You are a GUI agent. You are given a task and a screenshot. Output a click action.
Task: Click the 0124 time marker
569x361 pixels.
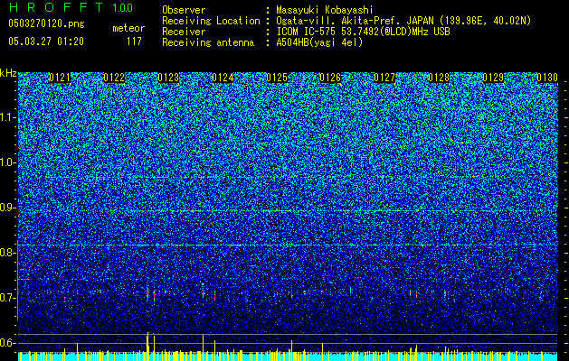coord(223,78)
